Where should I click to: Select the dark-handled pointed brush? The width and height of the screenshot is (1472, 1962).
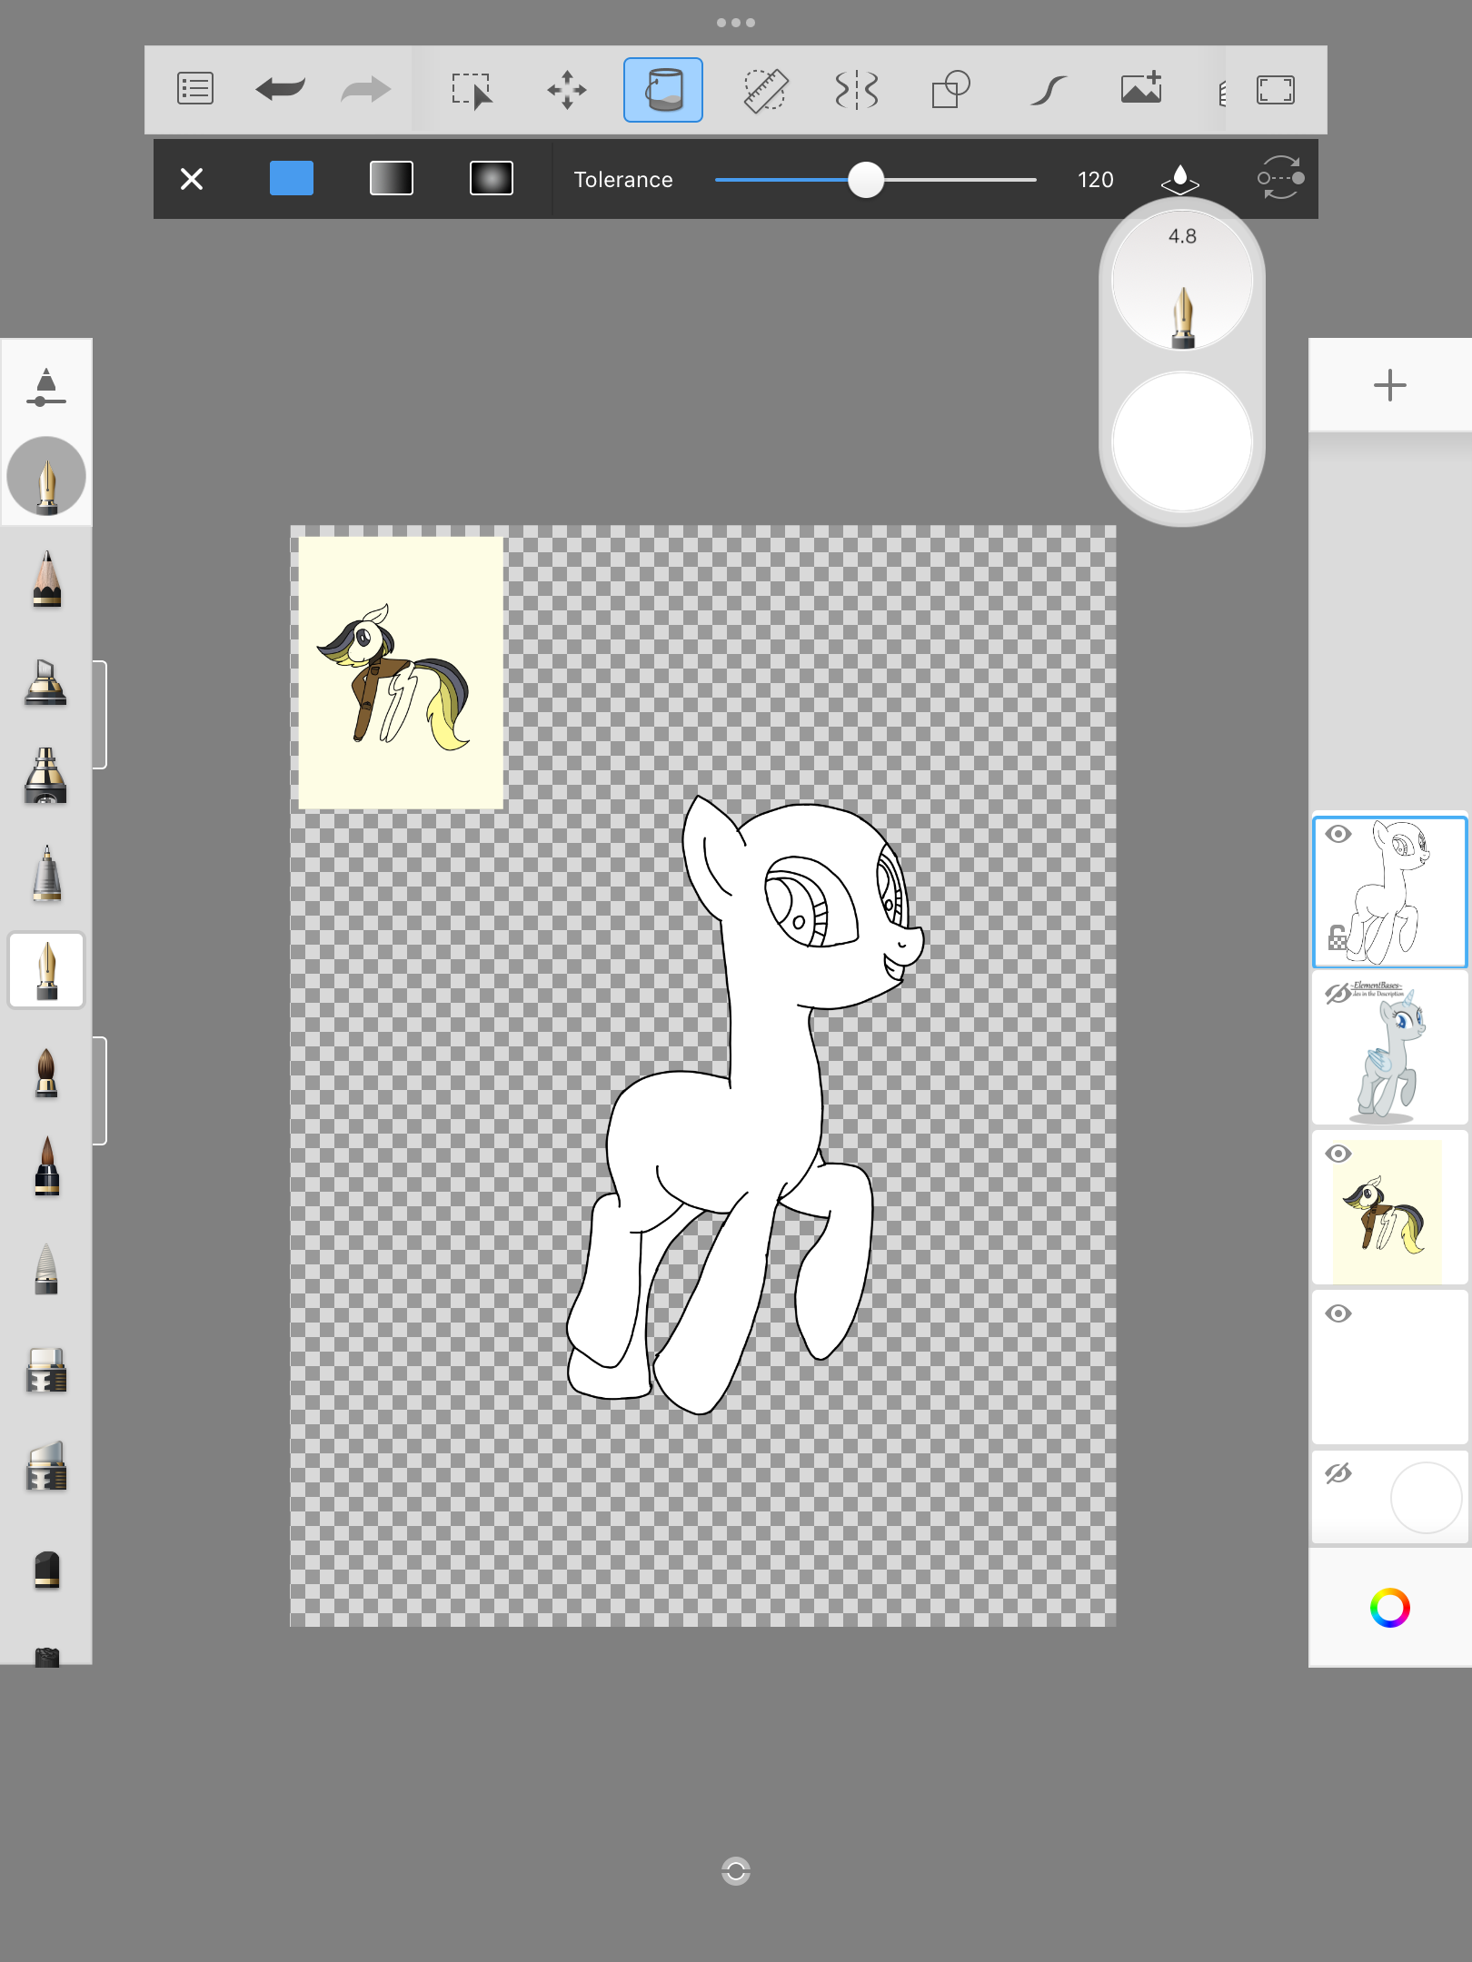(x=46, y=1166)
